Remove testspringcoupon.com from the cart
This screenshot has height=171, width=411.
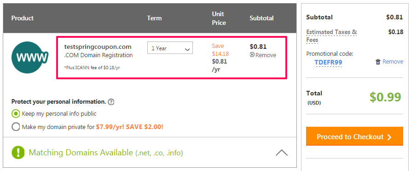266,55
